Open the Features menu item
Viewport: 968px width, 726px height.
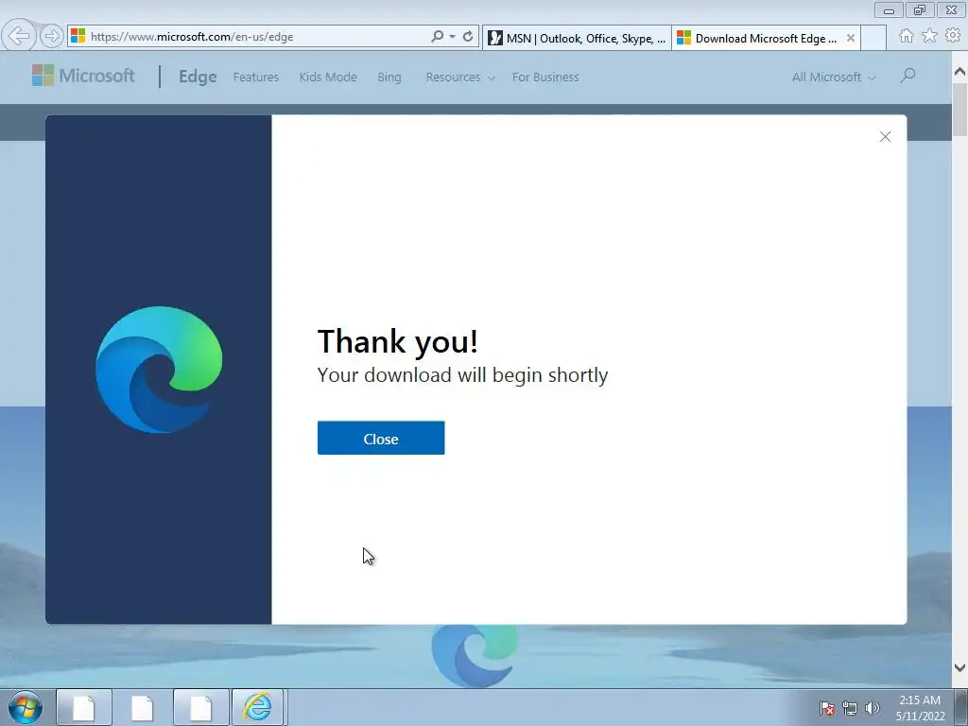(x=255, y=78)
